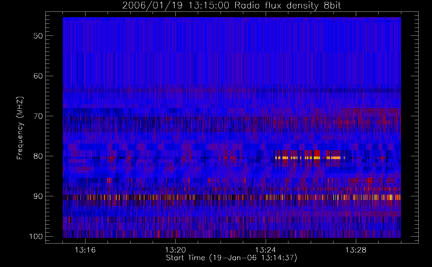Viewport: 432px width, 267px height.
Task: Click the bright yellow burst near 80 MHz
Action: (310, 158)
